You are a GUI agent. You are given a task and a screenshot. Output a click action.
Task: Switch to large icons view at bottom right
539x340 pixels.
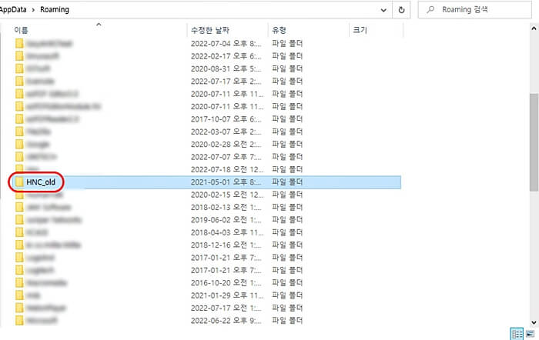click(530, 334)
